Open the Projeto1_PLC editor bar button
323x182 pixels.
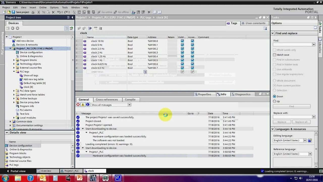click(x=71, y=171)
